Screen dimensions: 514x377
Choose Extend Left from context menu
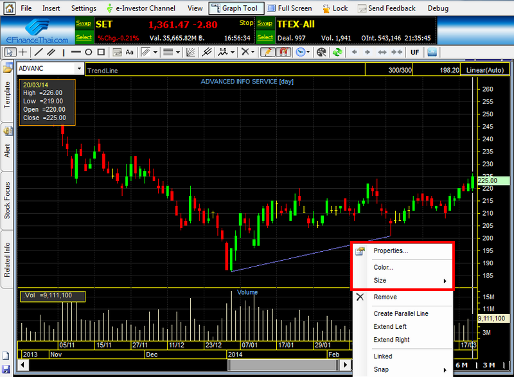click(x=403, y=326)
